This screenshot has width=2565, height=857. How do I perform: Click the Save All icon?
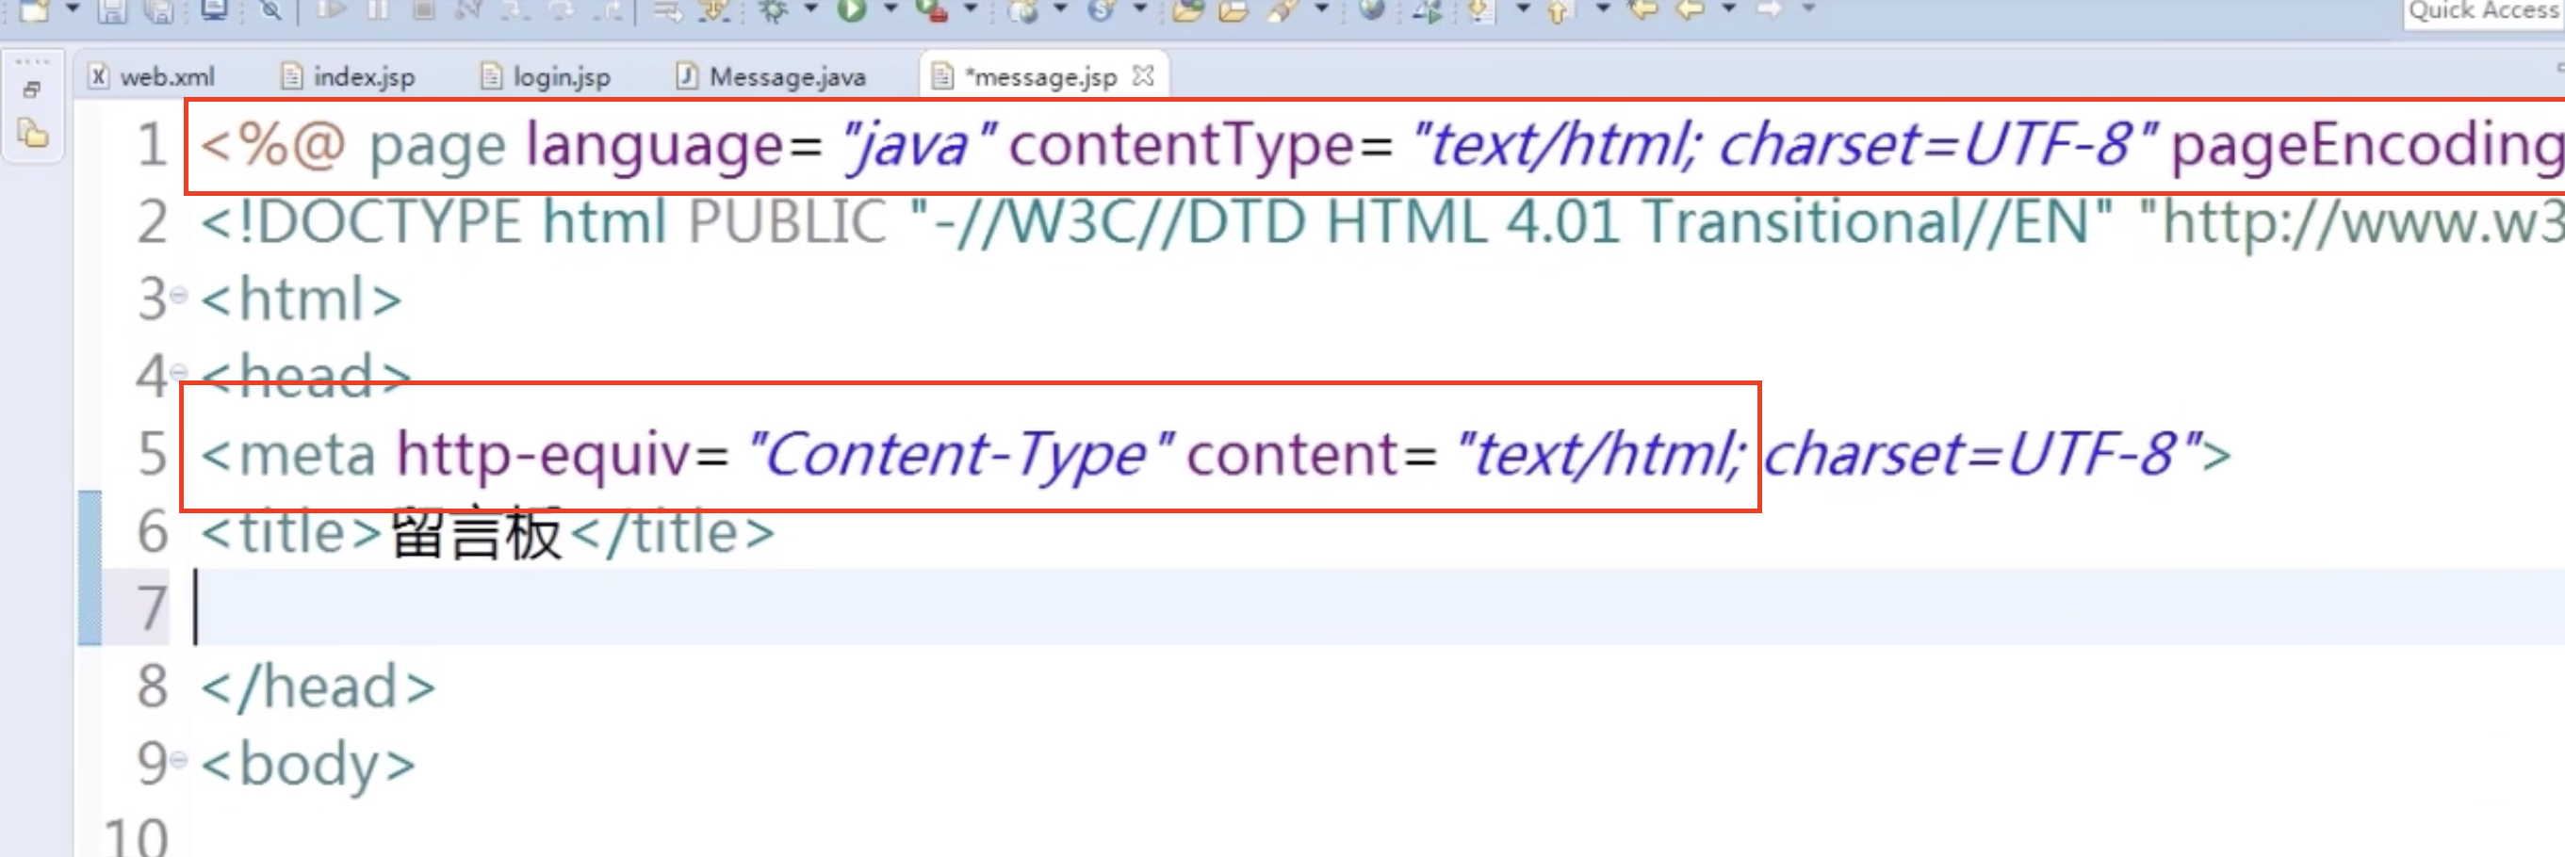157,10
